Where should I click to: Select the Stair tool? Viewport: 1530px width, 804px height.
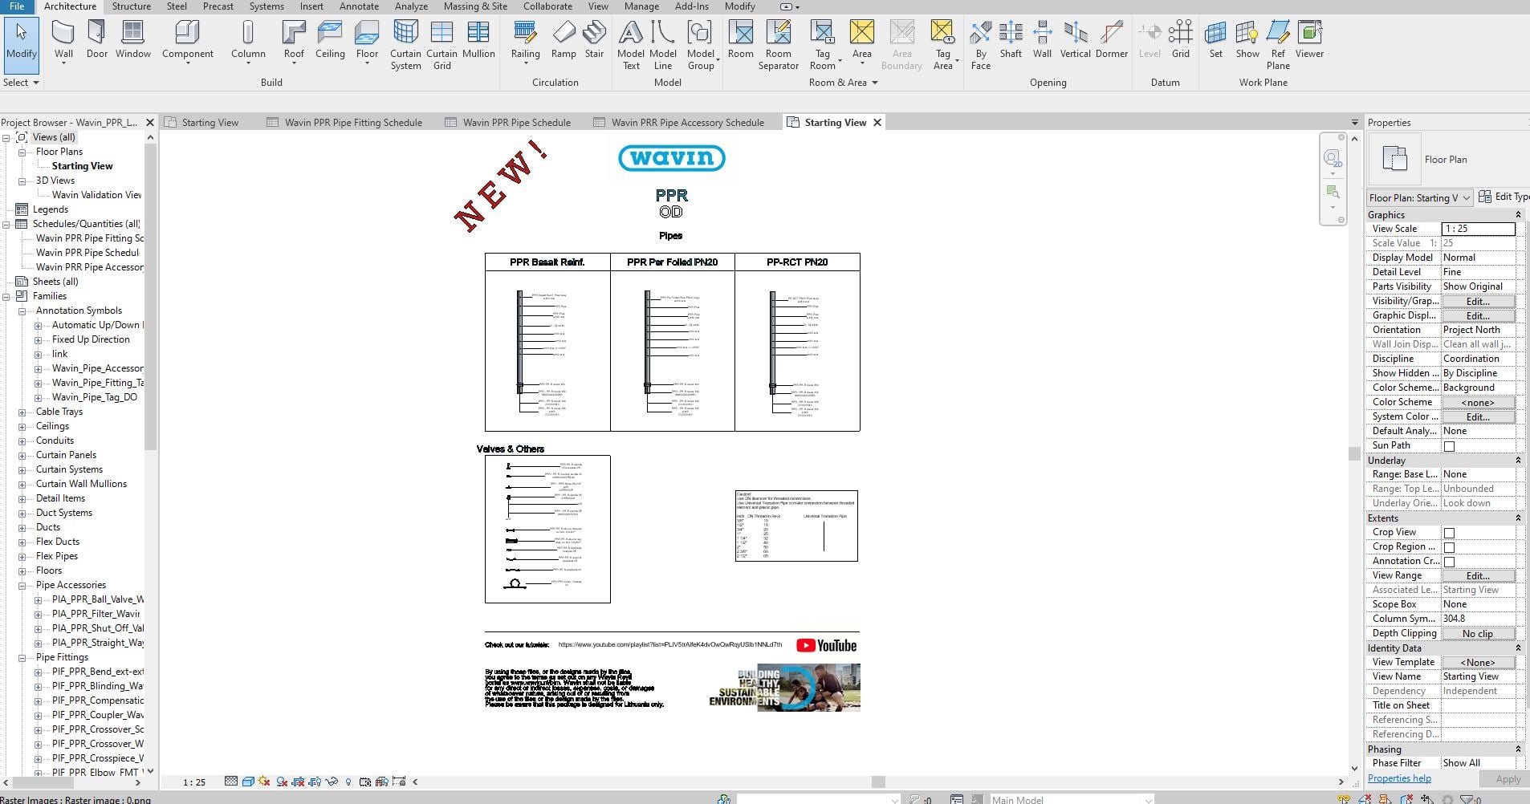(594, 41)
